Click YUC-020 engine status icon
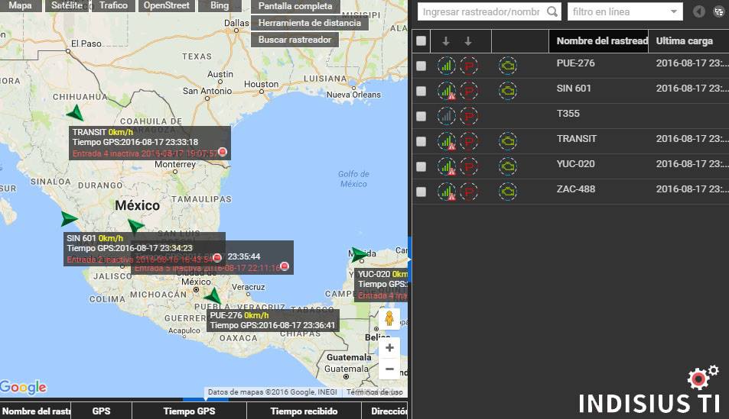This screenshot has width=729, height=419. coord(508,166)
